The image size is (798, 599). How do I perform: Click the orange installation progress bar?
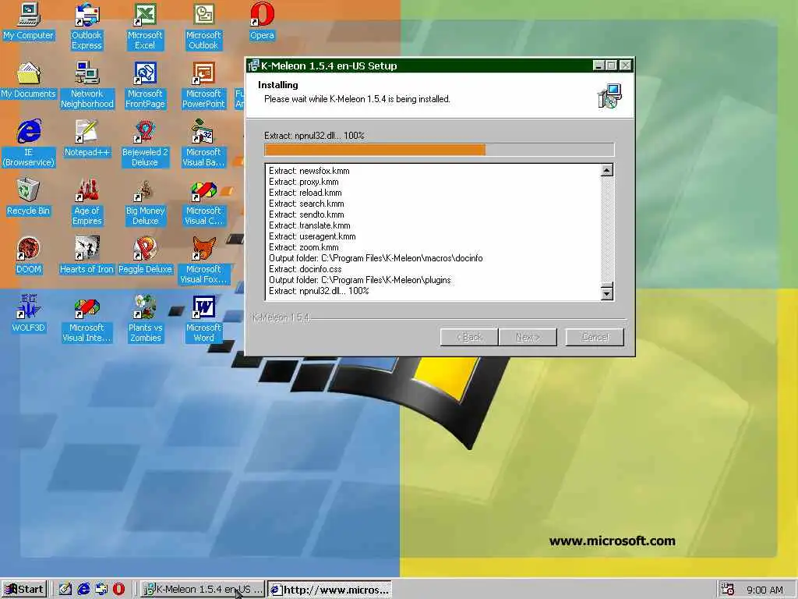(440, 149)
